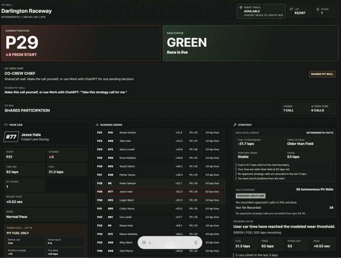Select the P22 Rowan Sutton row
The height and width of the screenshot is (258, 341).
[160, 132]
